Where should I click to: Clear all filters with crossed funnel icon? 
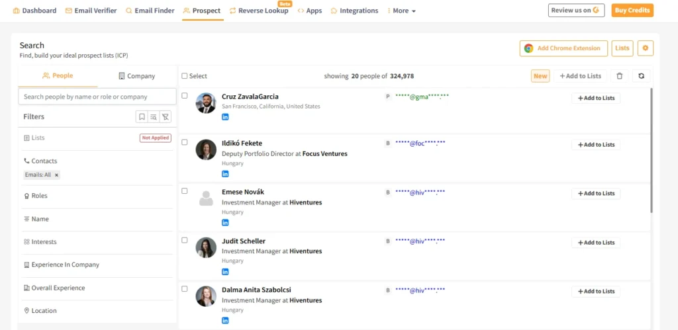point(165,116)
